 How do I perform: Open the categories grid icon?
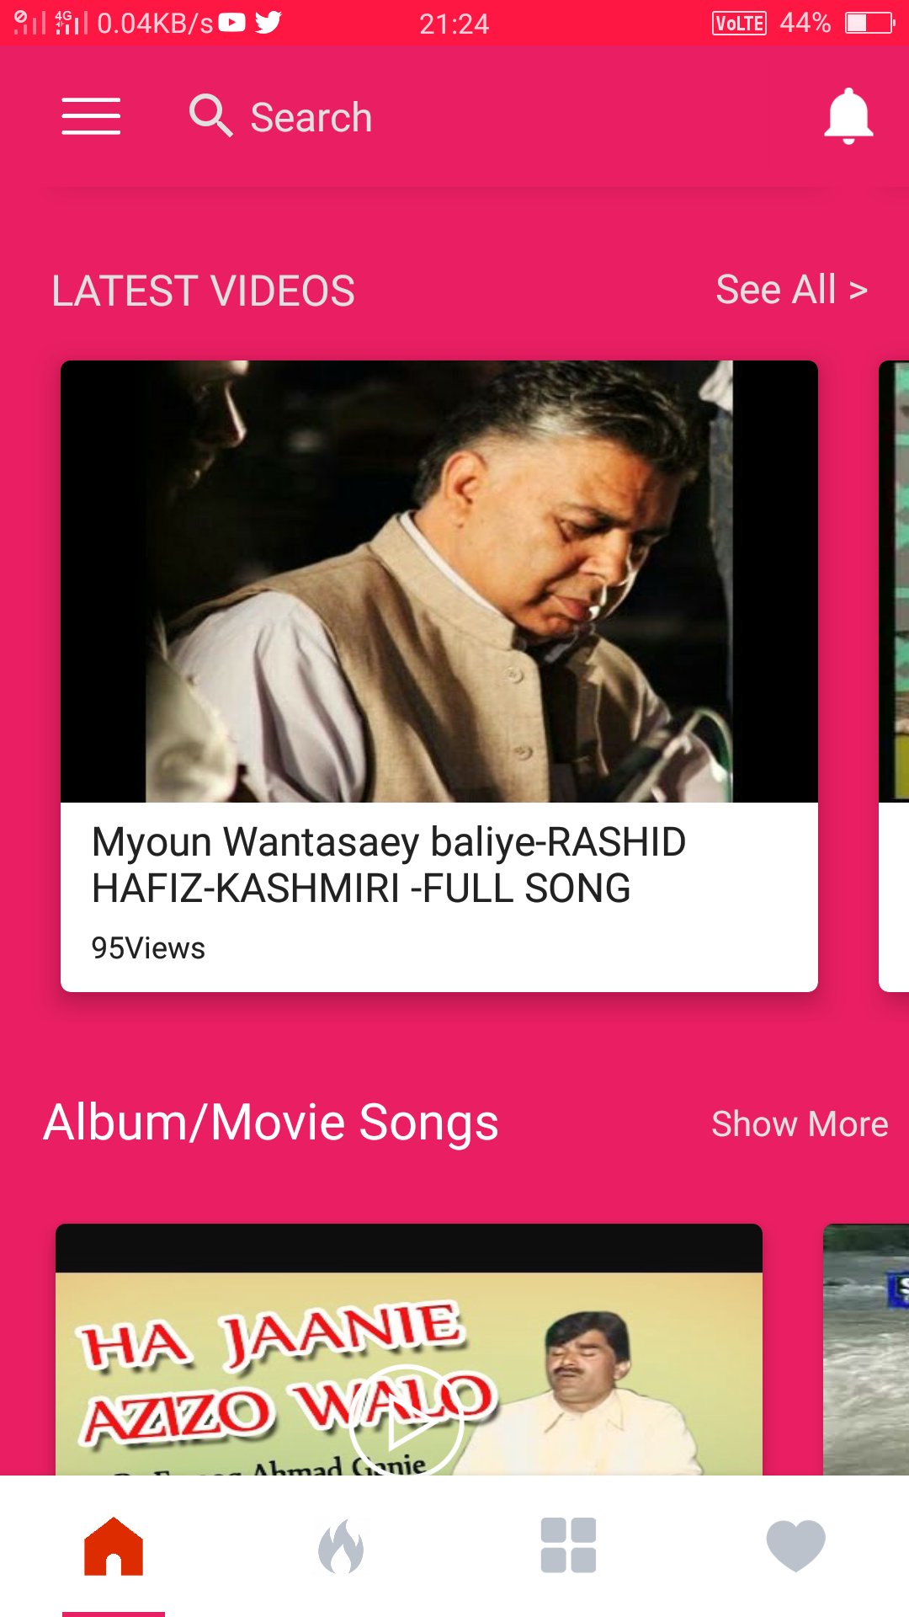[x=568, y=1545]
